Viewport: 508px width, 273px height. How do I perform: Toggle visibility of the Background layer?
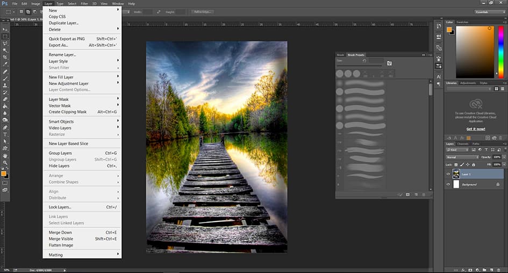click(448, 184)
